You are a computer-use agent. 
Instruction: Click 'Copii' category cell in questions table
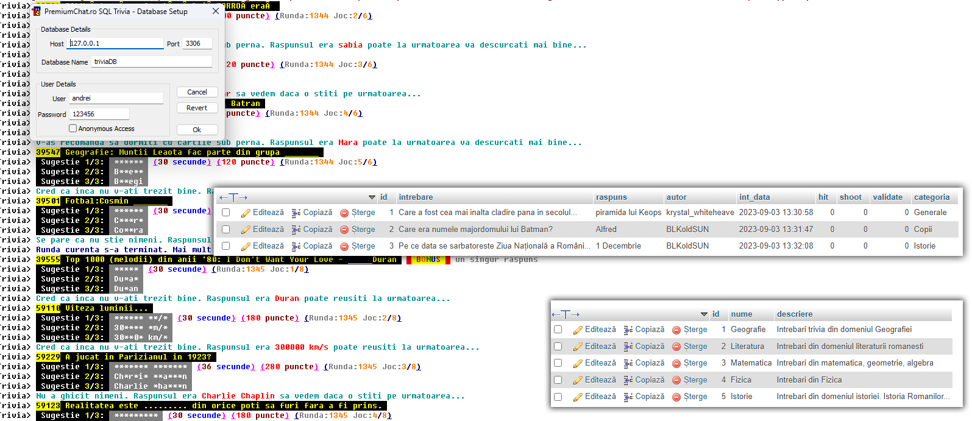click(x=923, y=230)
